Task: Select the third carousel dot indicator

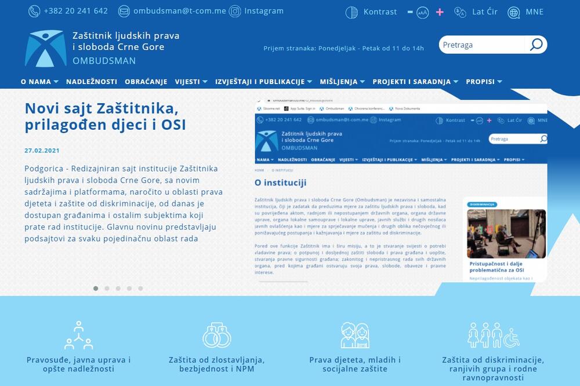Action: (x=119, y=288)
